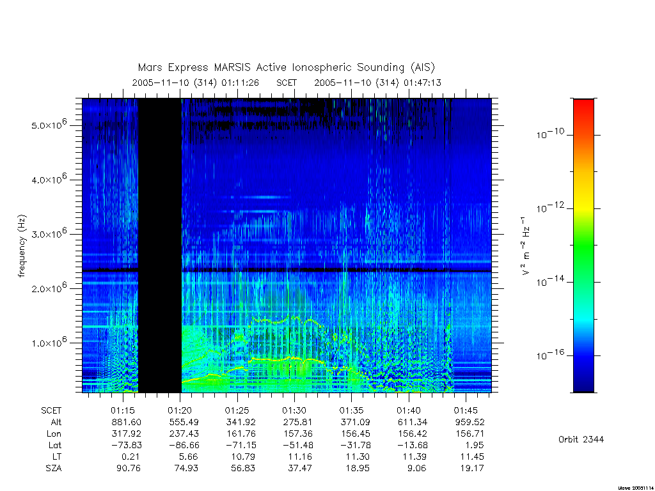Click SCET time value 01:45

click(x=466, y=410)
